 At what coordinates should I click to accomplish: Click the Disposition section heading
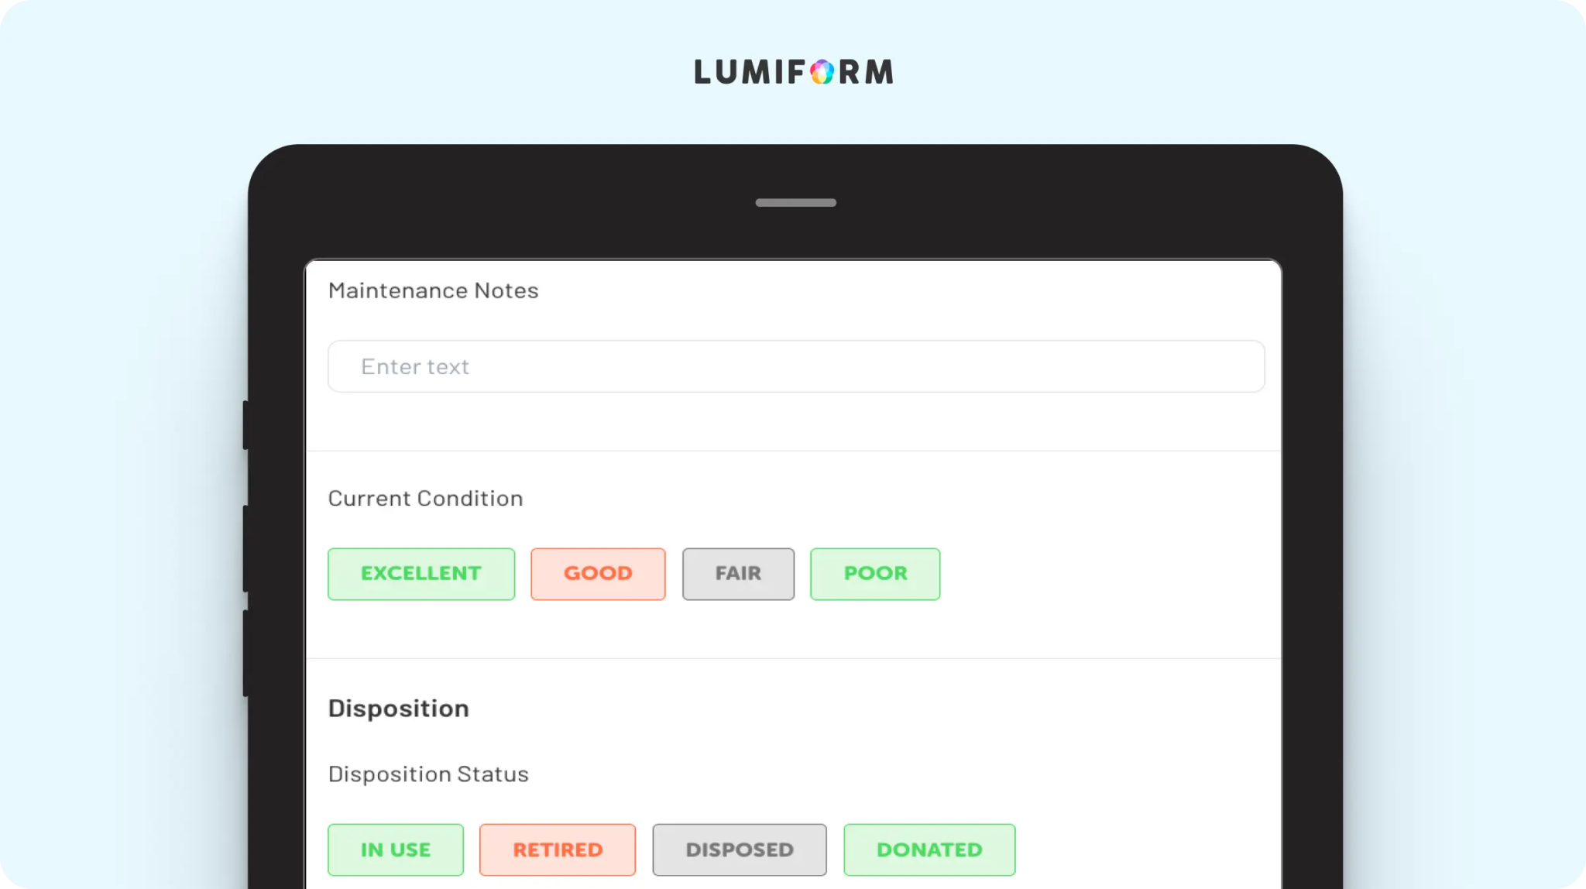[x=398, y=709]
